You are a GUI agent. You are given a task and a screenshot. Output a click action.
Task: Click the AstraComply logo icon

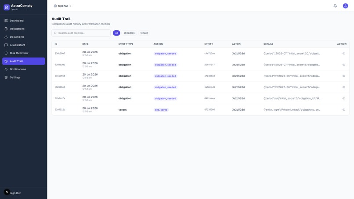pyautogui.click(x=7, y=7)
